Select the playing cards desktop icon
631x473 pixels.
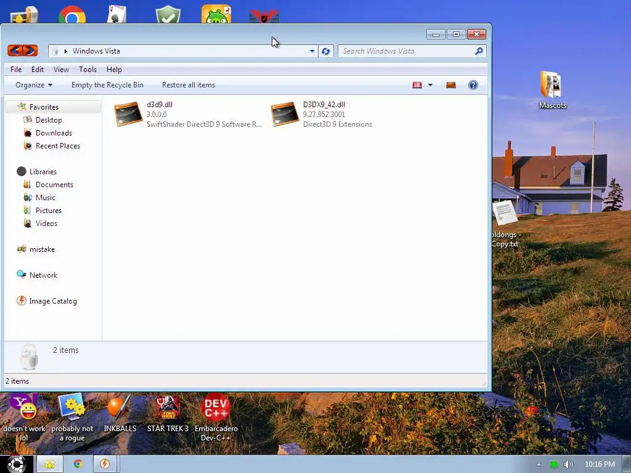coord(116,14)
